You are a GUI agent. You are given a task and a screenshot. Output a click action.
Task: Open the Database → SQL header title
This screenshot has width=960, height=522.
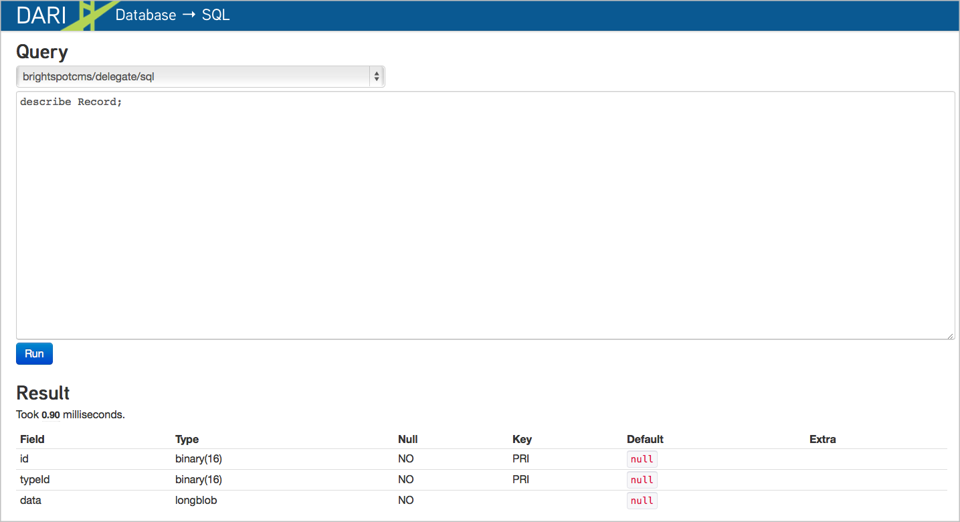click(173, 15)
